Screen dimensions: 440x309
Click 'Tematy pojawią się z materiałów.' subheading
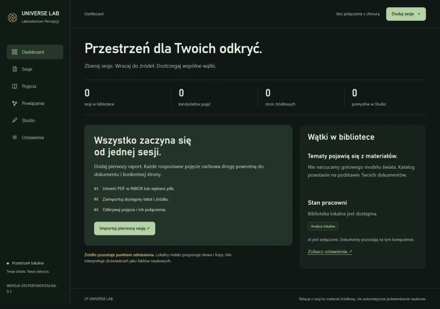click(x=352, y=156)
